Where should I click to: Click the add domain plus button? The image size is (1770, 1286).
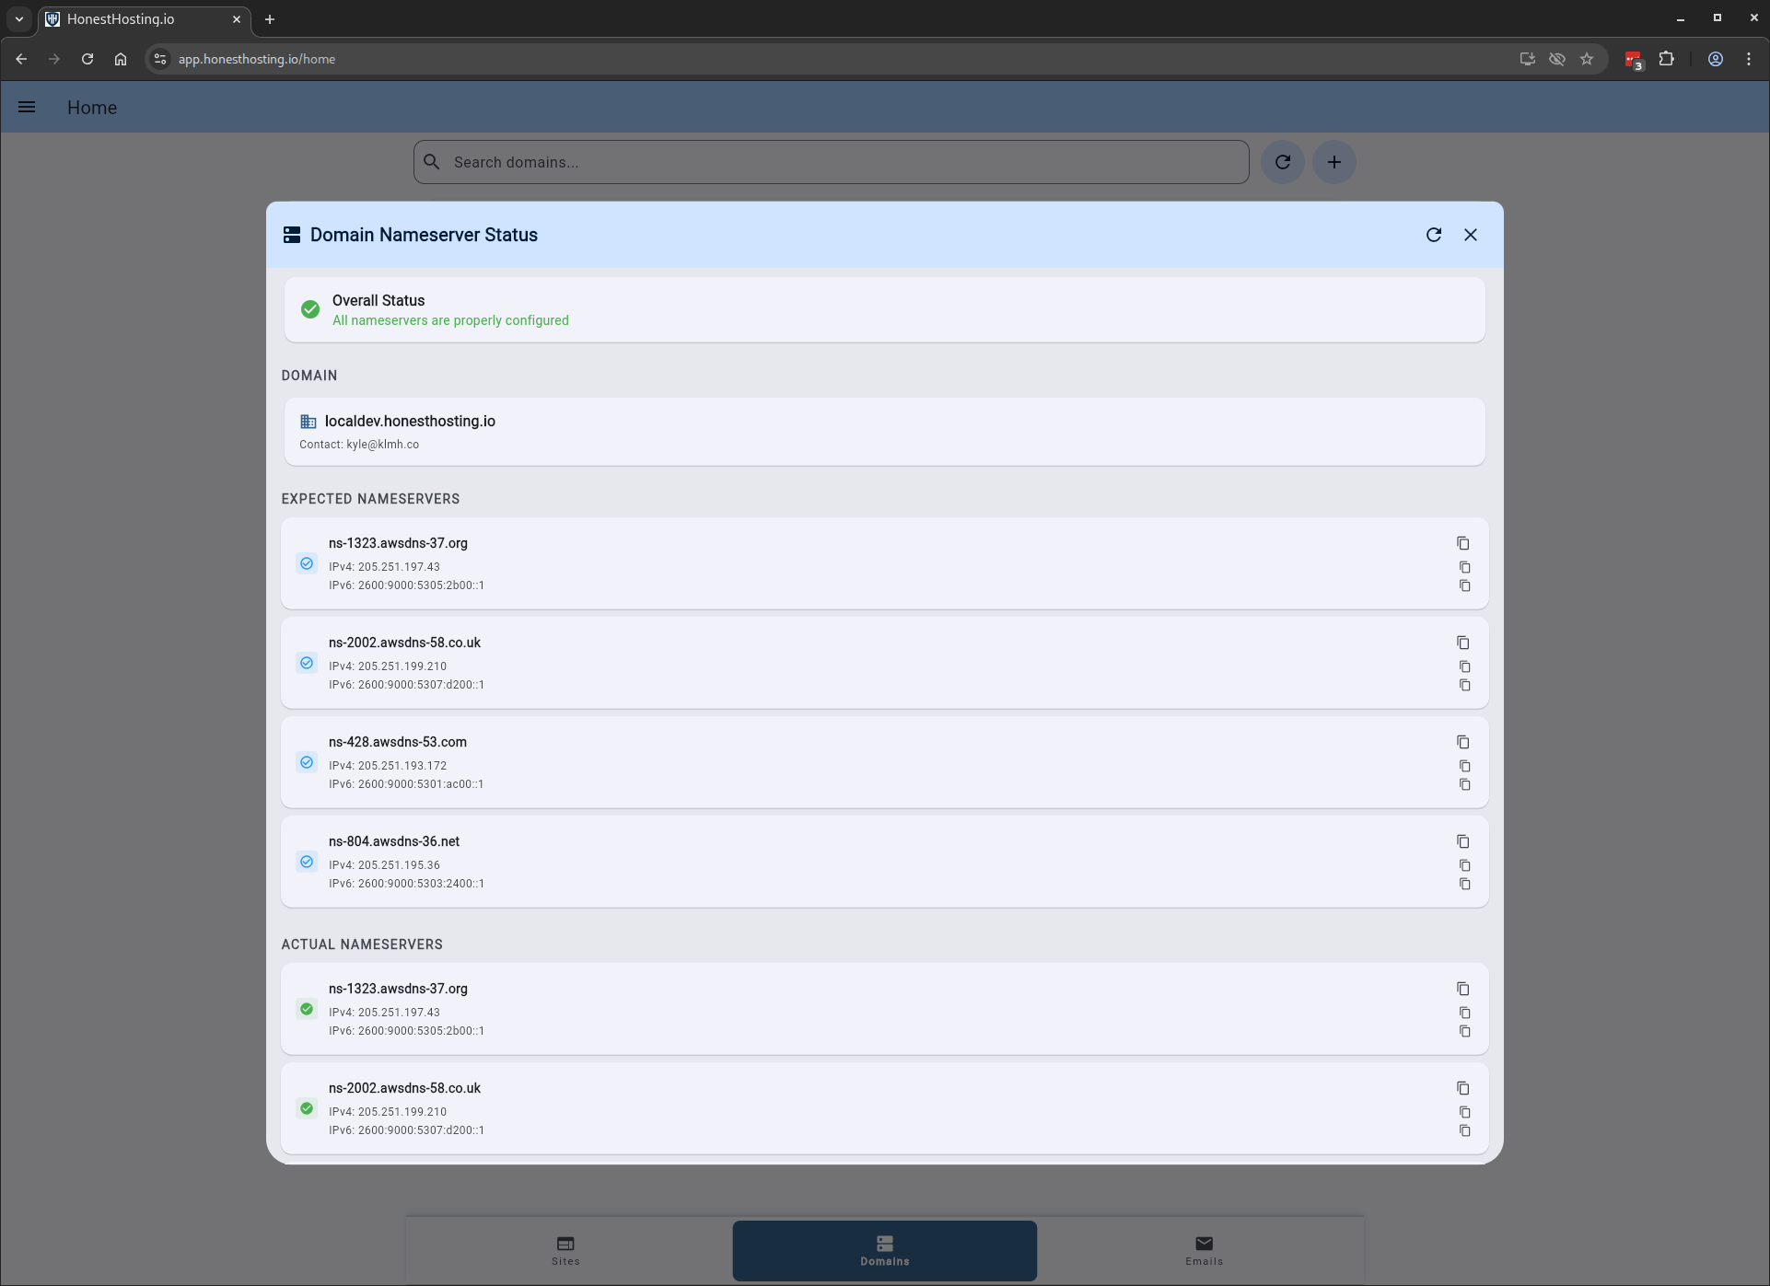pos(1333,162)
